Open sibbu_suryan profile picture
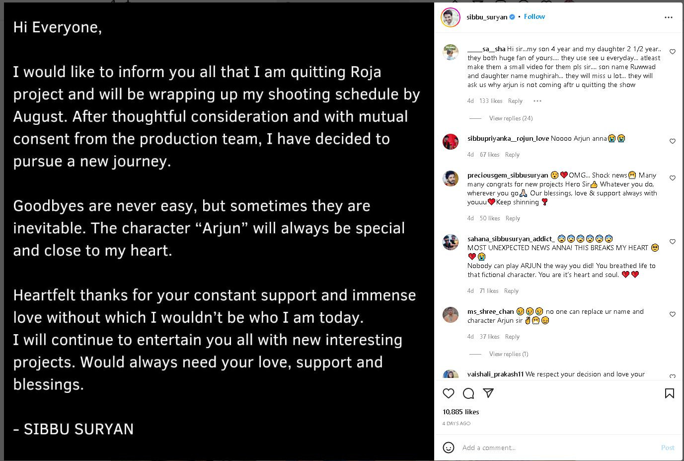The height and width of the screenshot is (461, 684). [451, 17]
